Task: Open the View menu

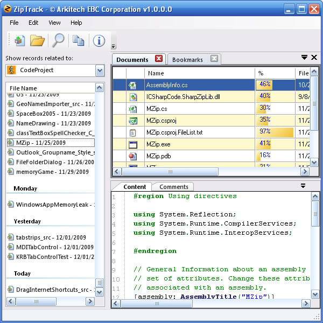Action: coord(54,23)
